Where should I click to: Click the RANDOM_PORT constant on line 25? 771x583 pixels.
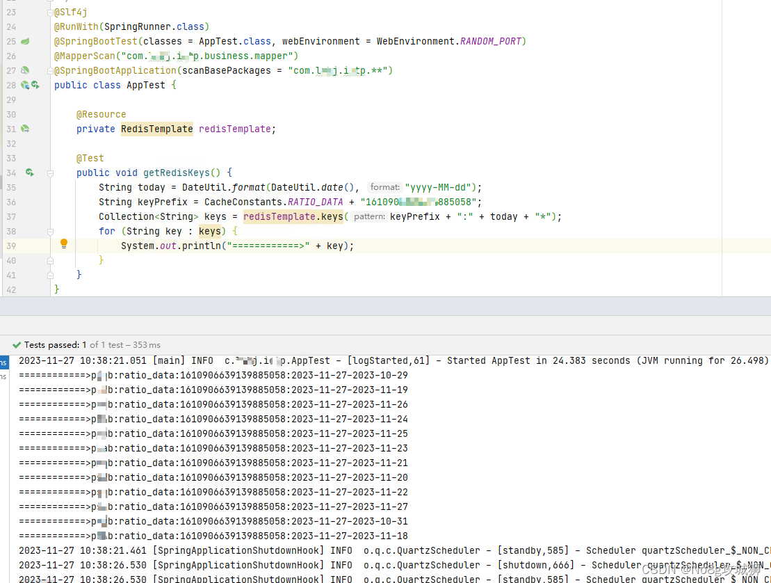coord(490,41)
